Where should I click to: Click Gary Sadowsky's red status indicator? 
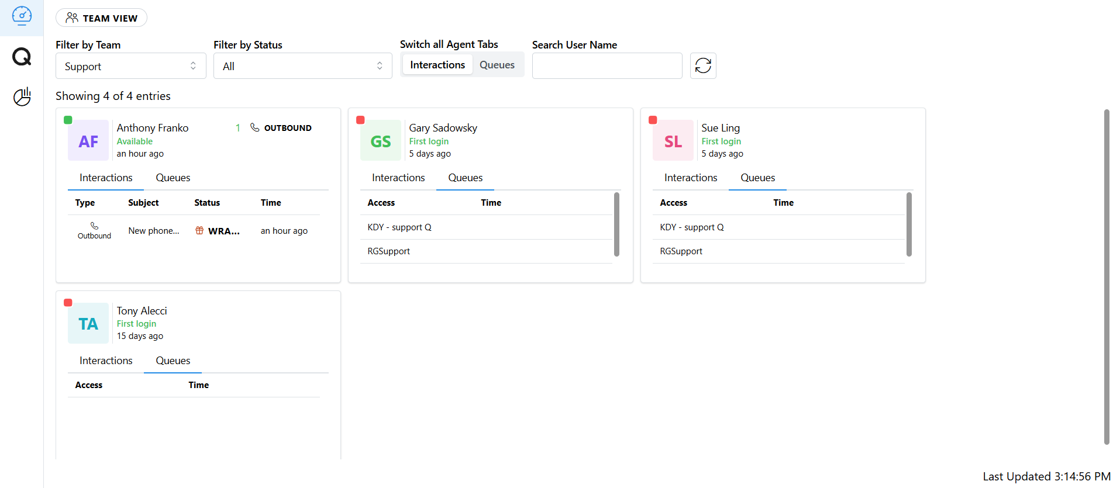pos(360,120)
